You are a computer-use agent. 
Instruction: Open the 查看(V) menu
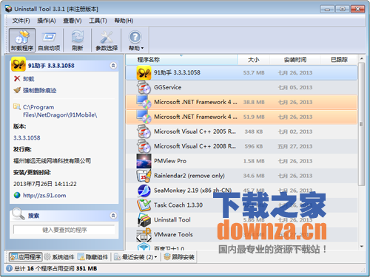(x=73, y=21)
